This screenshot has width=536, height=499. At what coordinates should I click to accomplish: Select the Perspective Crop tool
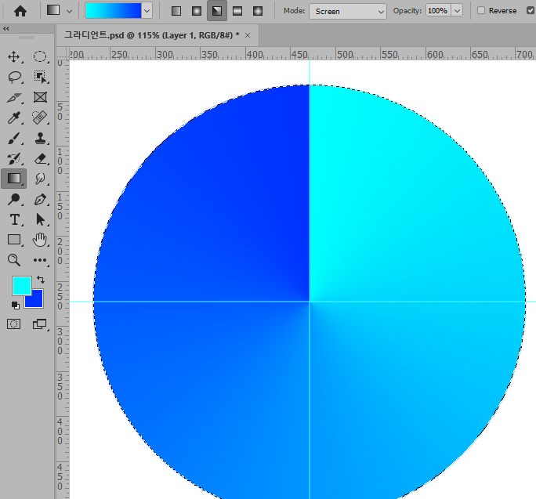pos(14,98)
